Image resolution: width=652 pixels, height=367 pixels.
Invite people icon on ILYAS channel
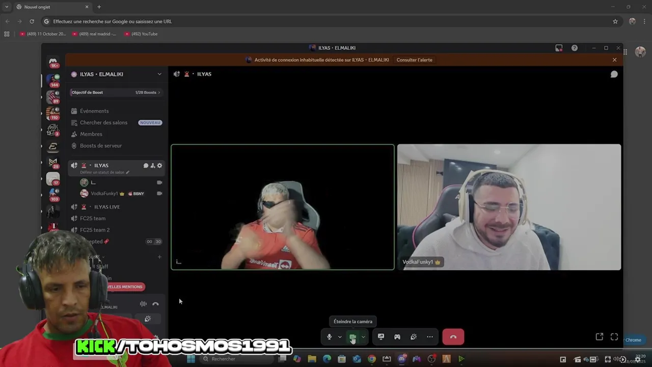pos(152,166)
